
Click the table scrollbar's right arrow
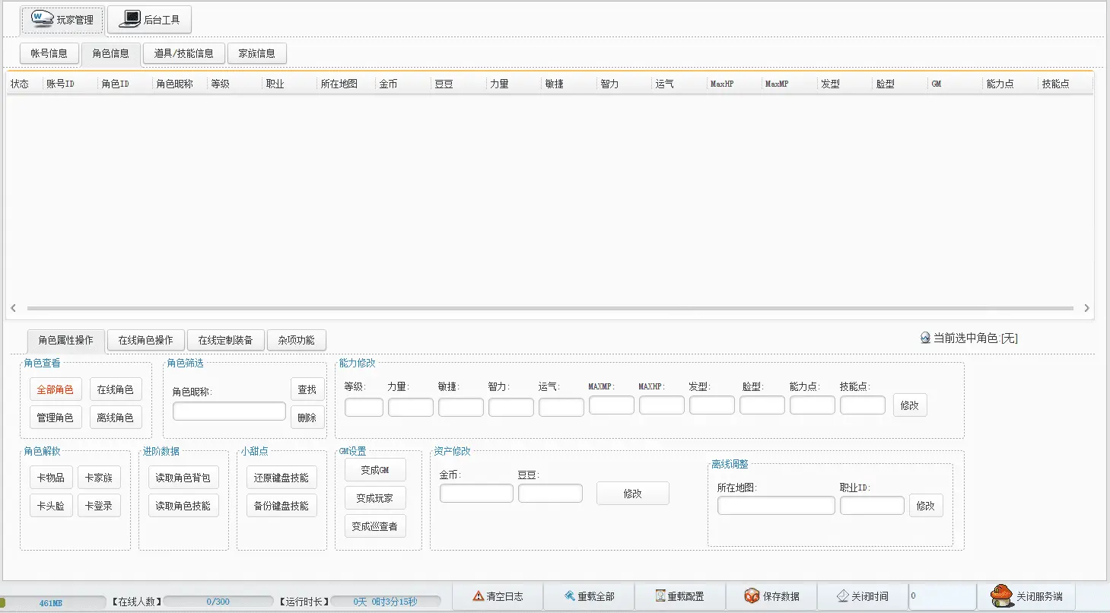coord(1086,308)
